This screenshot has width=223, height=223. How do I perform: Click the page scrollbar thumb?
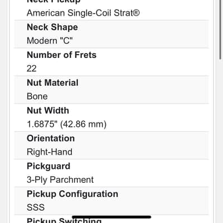pos(220,30)
